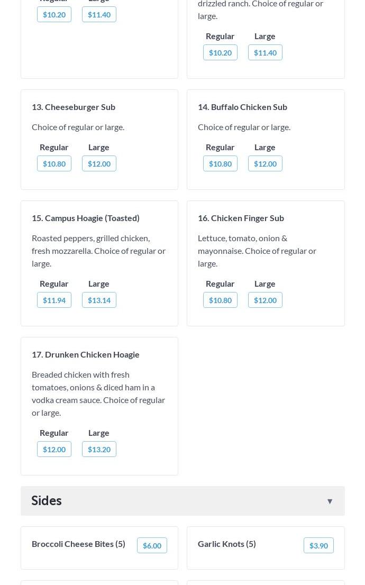Open the 14. Buffalo Chicken Sub title

[242, 107]
